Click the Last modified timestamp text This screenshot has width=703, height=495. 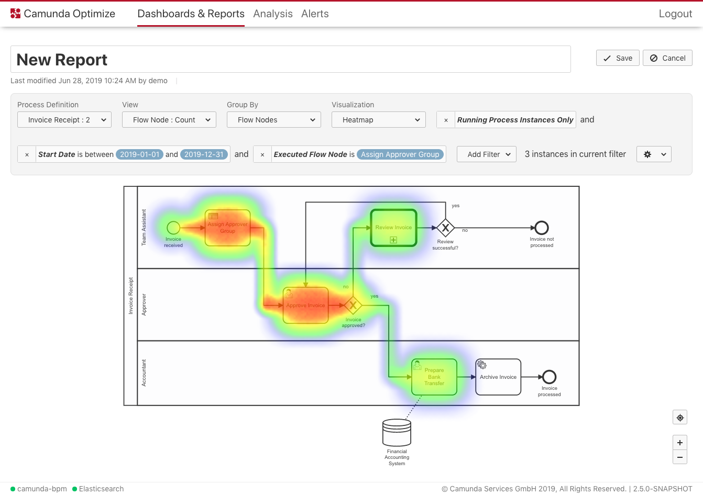click(89, 81)
